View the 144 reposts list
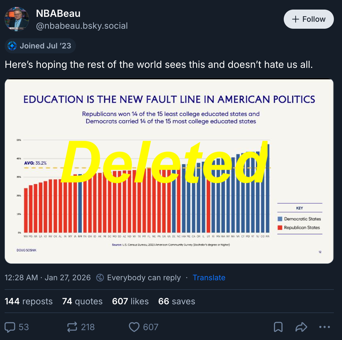Image resolution: width=342 pixels, height=340 pixels. (29, 301)
